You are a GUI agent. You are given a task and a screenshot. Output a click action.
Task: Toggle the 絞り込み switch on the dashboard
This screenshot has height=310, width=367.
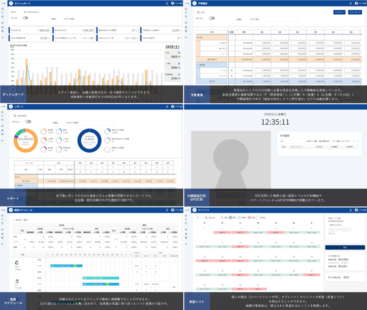pos(25,18)
